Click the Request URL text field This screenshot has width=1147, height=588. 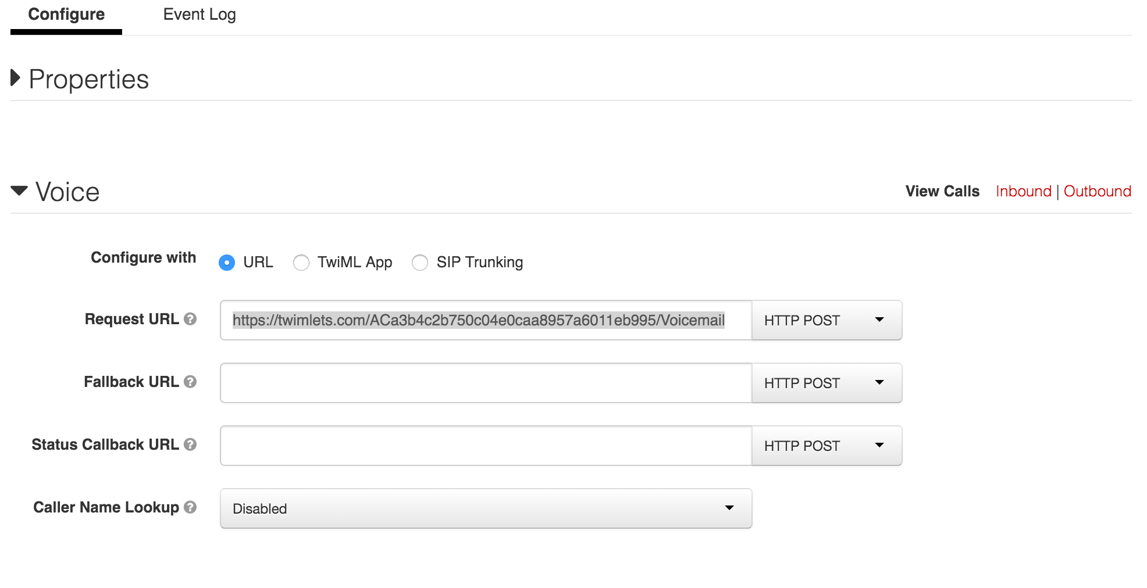coord(486,320)
